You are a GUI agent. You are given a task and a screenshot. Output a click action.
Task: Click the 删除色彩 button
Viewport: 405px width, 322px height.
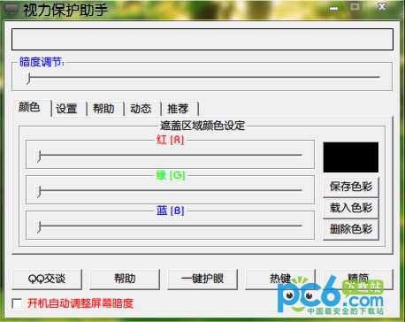point(351,229)
